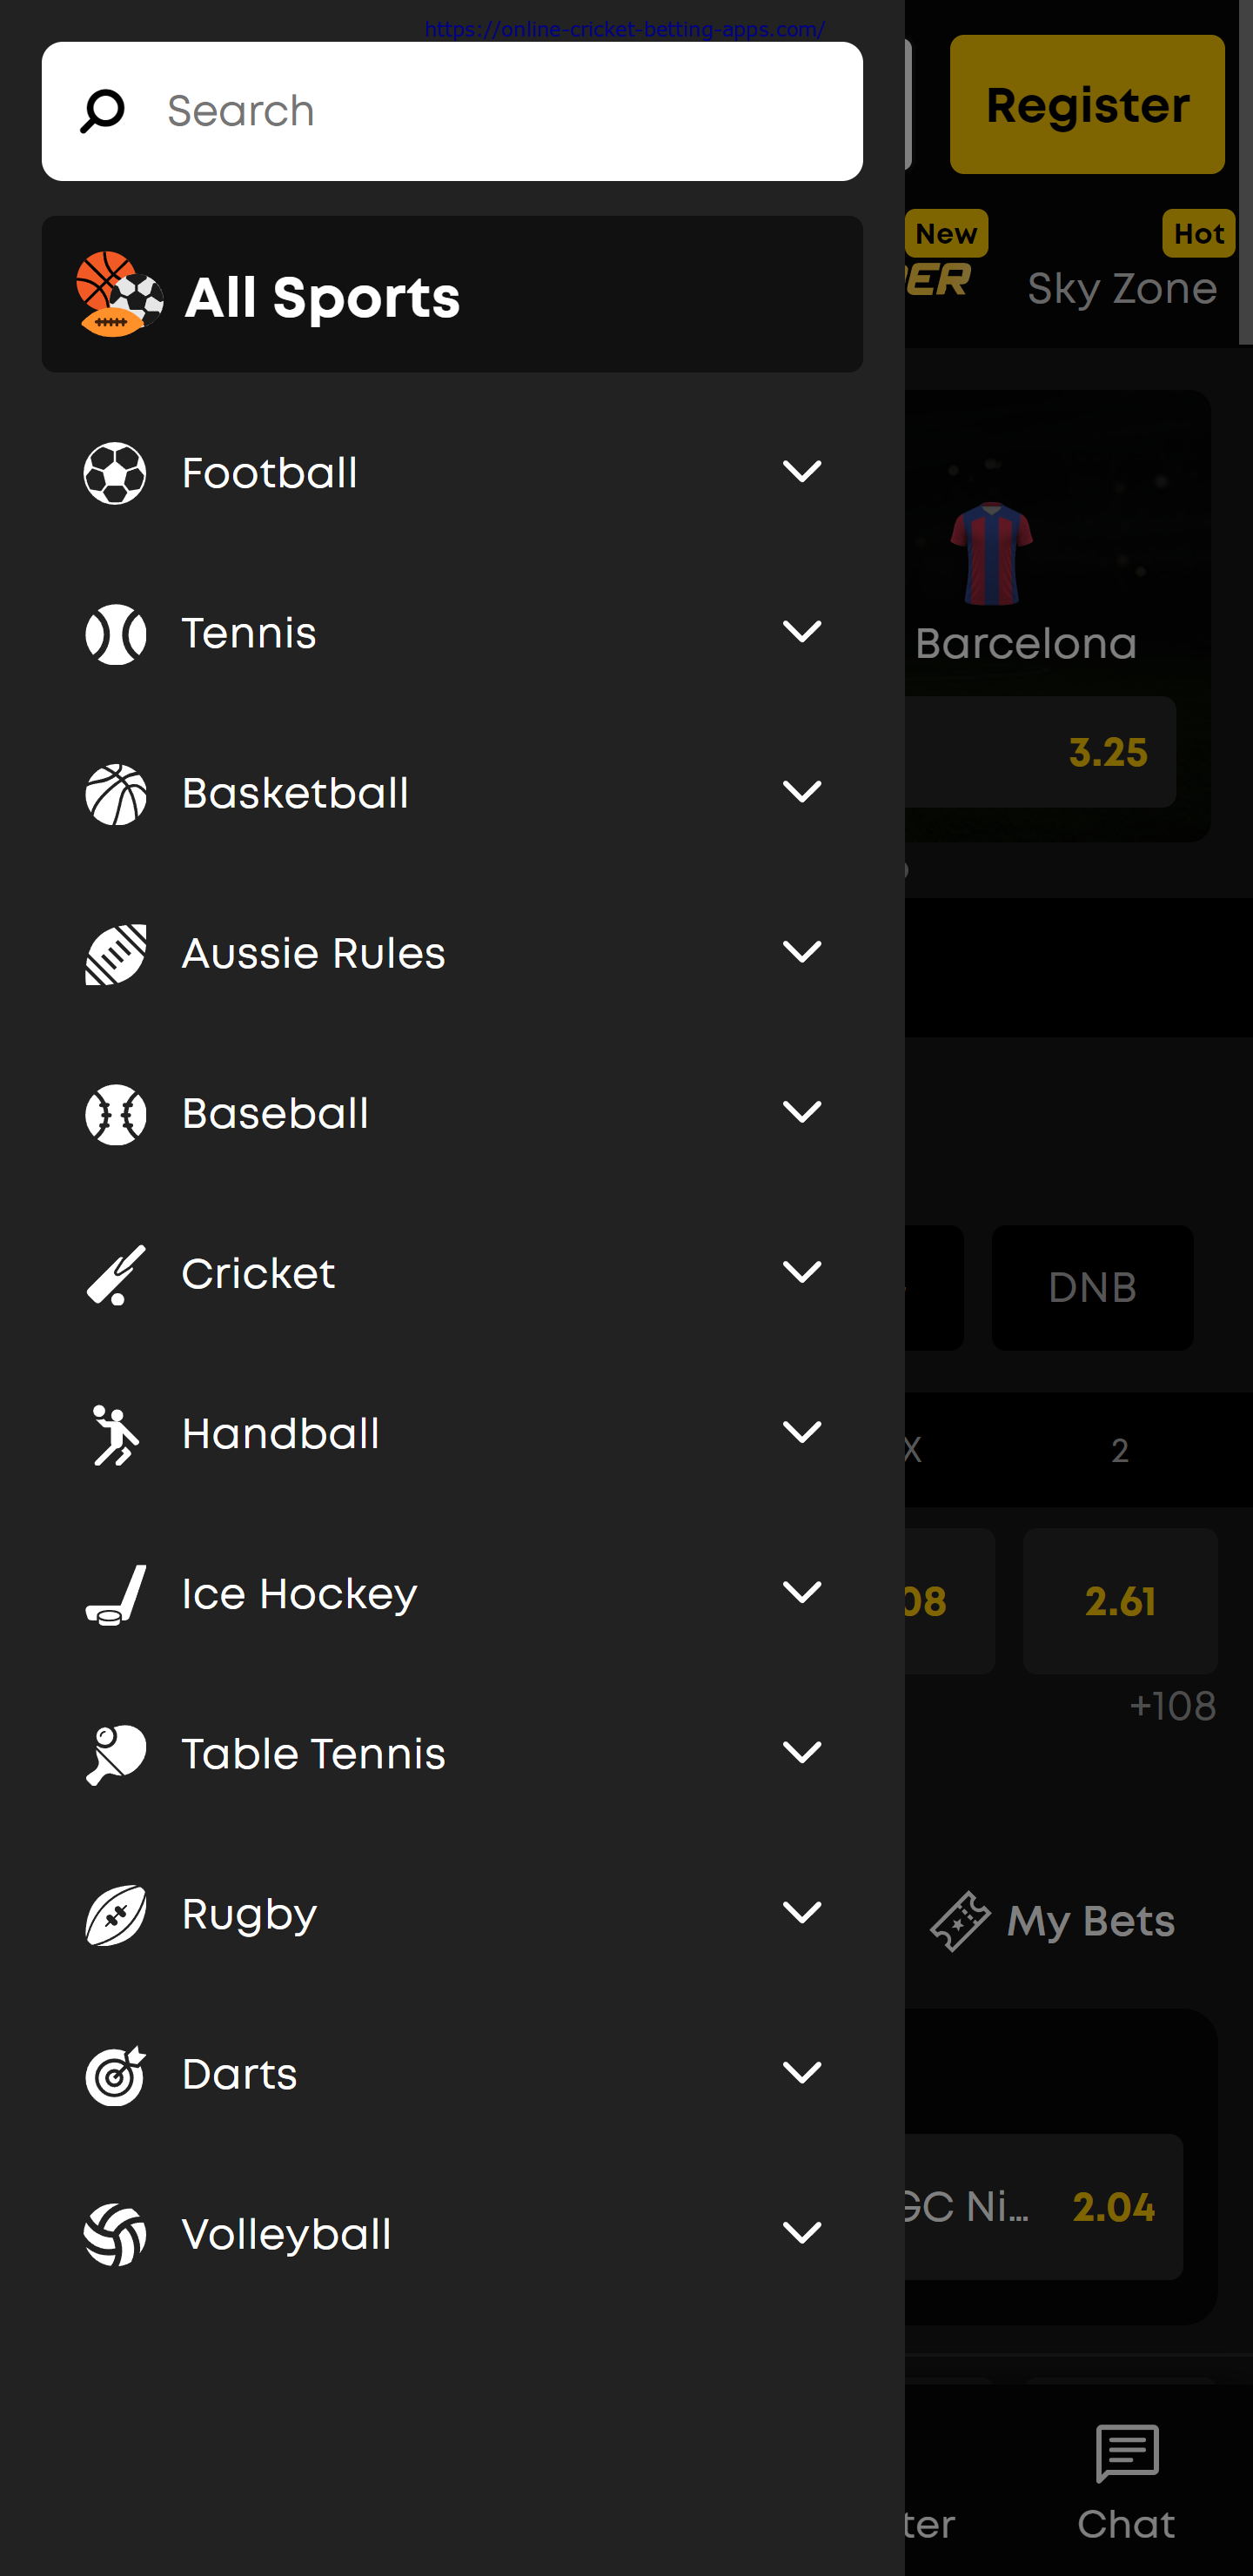1253x2576 pixels.
Task: Expand the Handball chevron arrow
Action: point(802,1432)
